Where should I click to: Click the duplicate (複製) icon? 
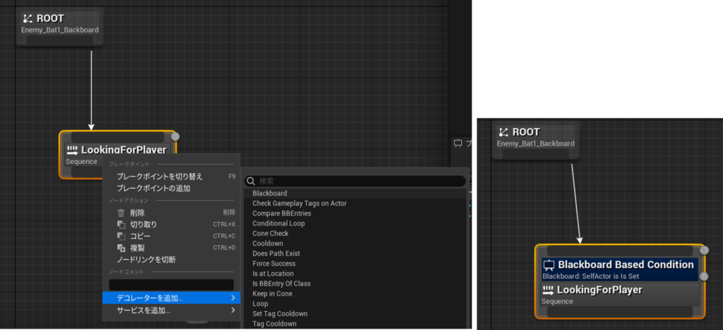(x=121, y=248)
